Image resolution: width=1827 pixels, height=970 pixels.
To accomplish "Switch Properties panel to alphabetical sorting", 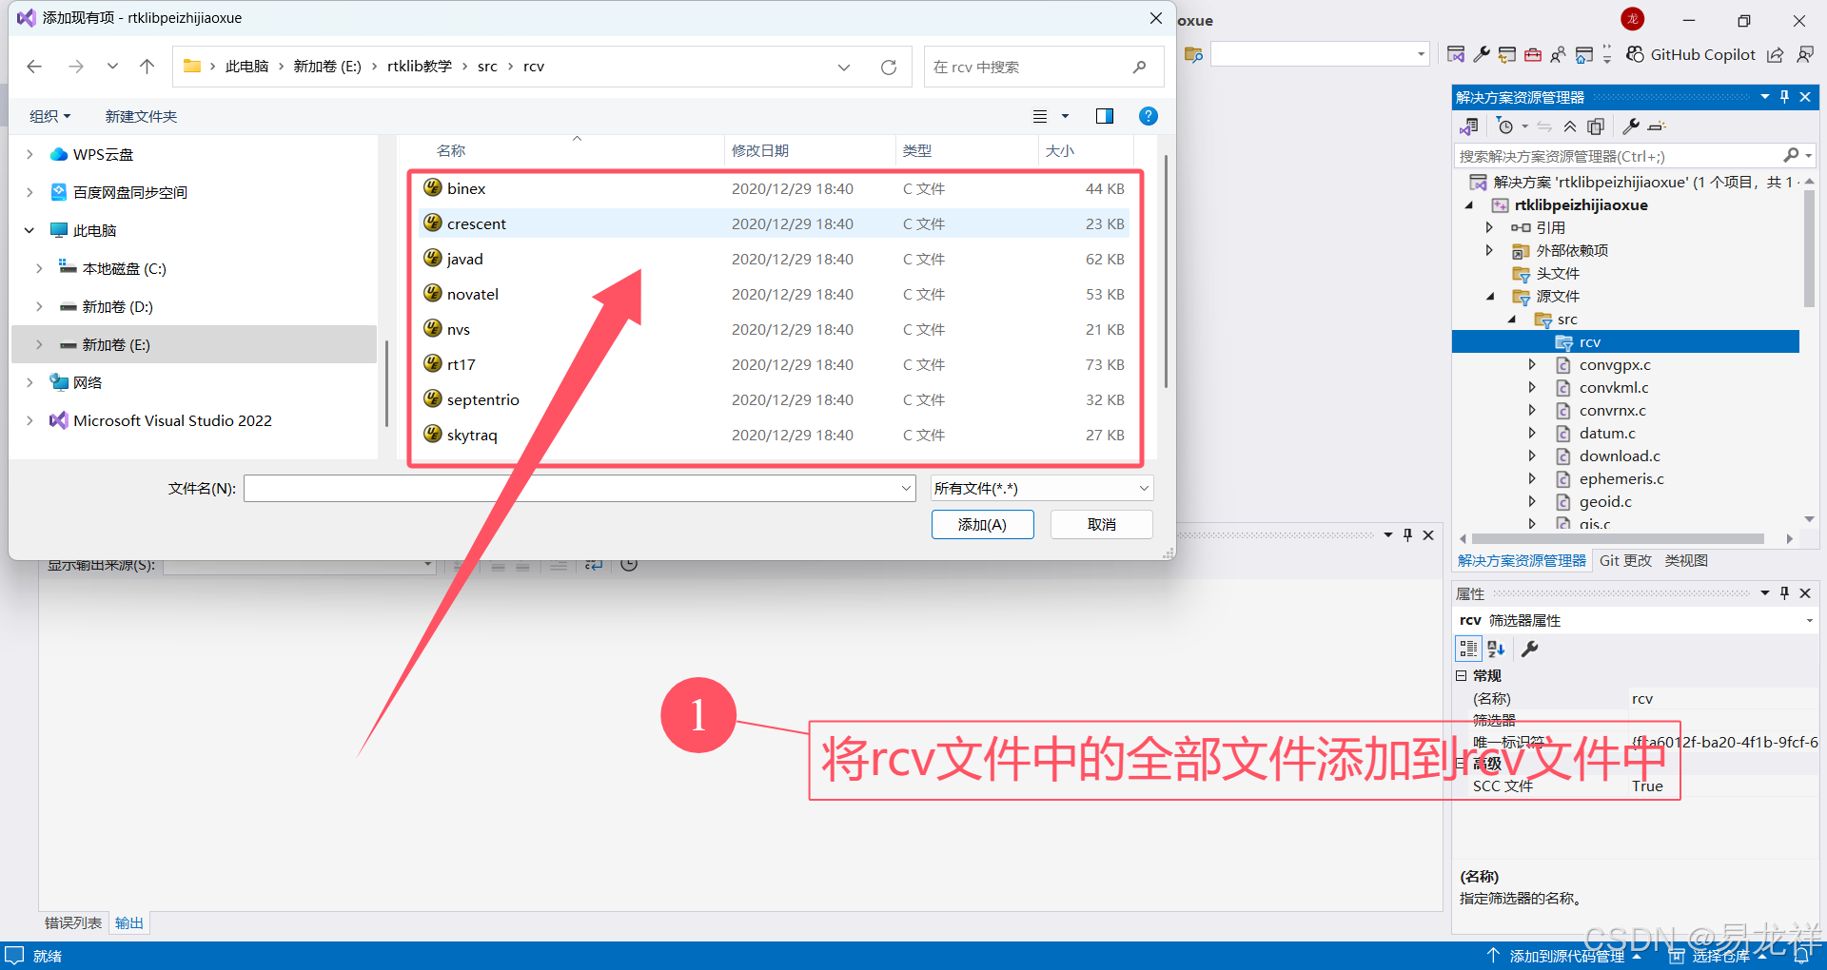I will 1495,649.
